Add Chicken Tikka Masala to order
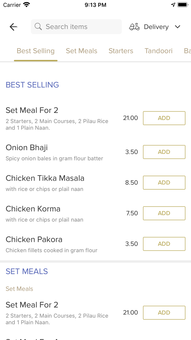 click(x=164, y=183)
